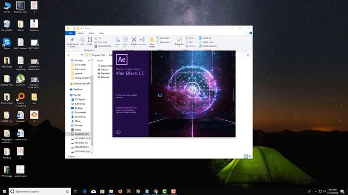348x195 pixels.
Task: Open Recycle Bin on the desktop
Action: pos(7,25)
